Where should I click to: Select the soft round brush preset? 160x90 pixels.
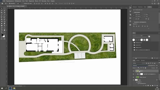pyautogui.click(x=144, y=40)
